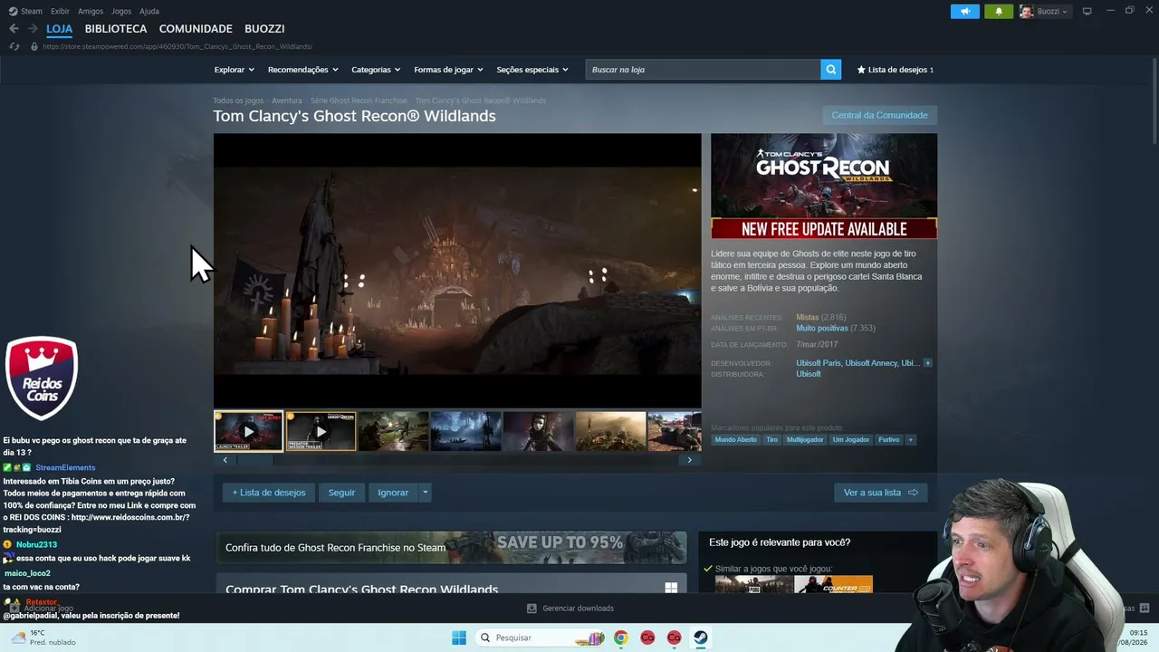Screen dimensions: 1159x652
Task: Reload the store page with refresh icon
Action: [14, 46]
